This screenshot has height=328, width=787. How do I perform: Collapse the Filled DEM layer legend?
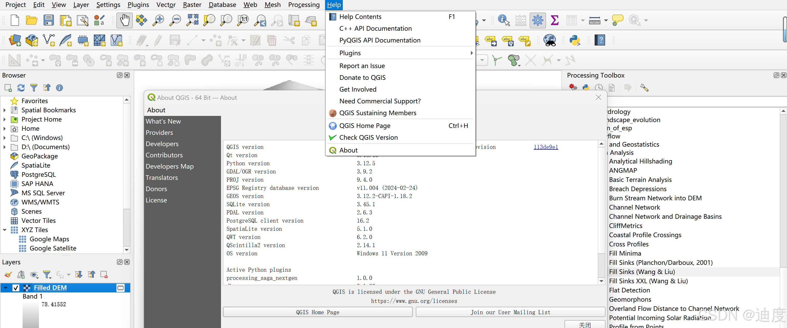5,288
